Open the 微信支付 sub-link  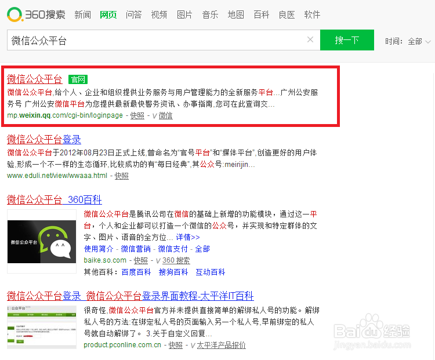point(173,249)
